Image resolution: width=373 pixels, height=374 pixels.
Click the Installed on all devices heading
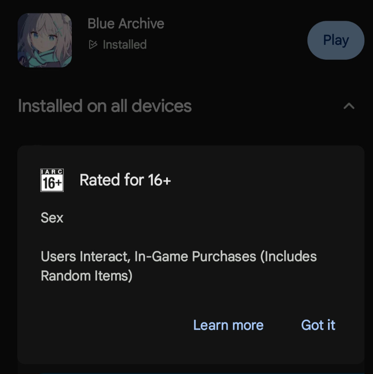coord(105,106)
